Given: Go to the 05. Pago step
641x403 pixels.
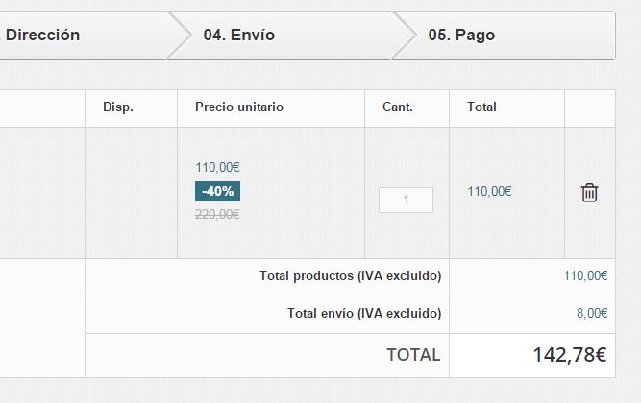Looking at the screenshot, I should point(461,36).
